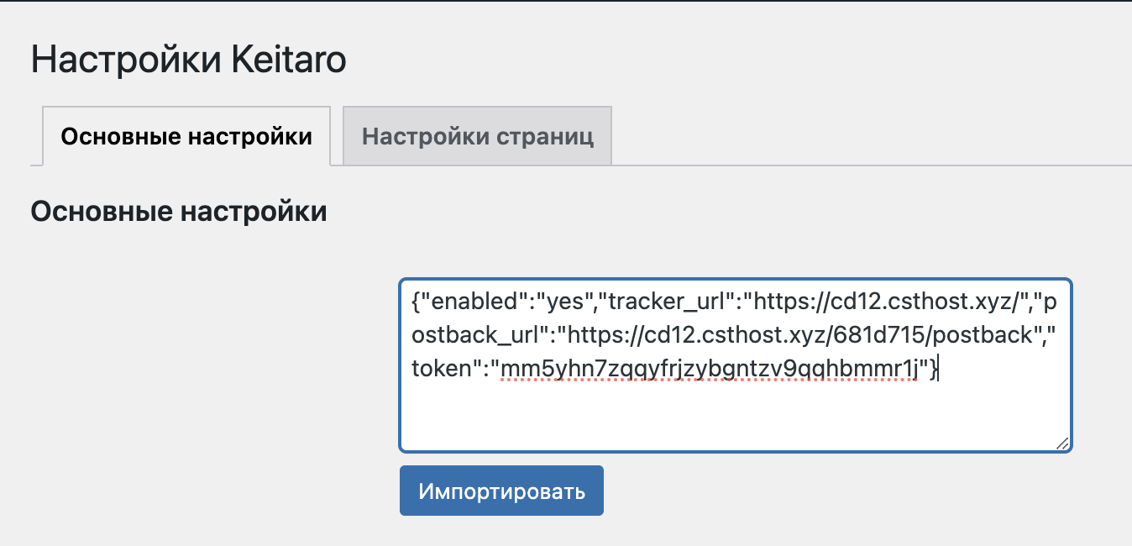1132x546 pixels.
Task: Place cursor after the closing curly brace
Action: pyautogui.click(x=939, y=368)
